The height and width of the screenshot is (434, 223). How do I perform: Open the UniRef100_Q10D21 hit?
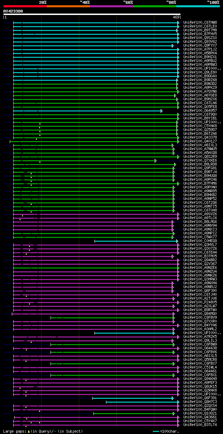coord(200,413)
